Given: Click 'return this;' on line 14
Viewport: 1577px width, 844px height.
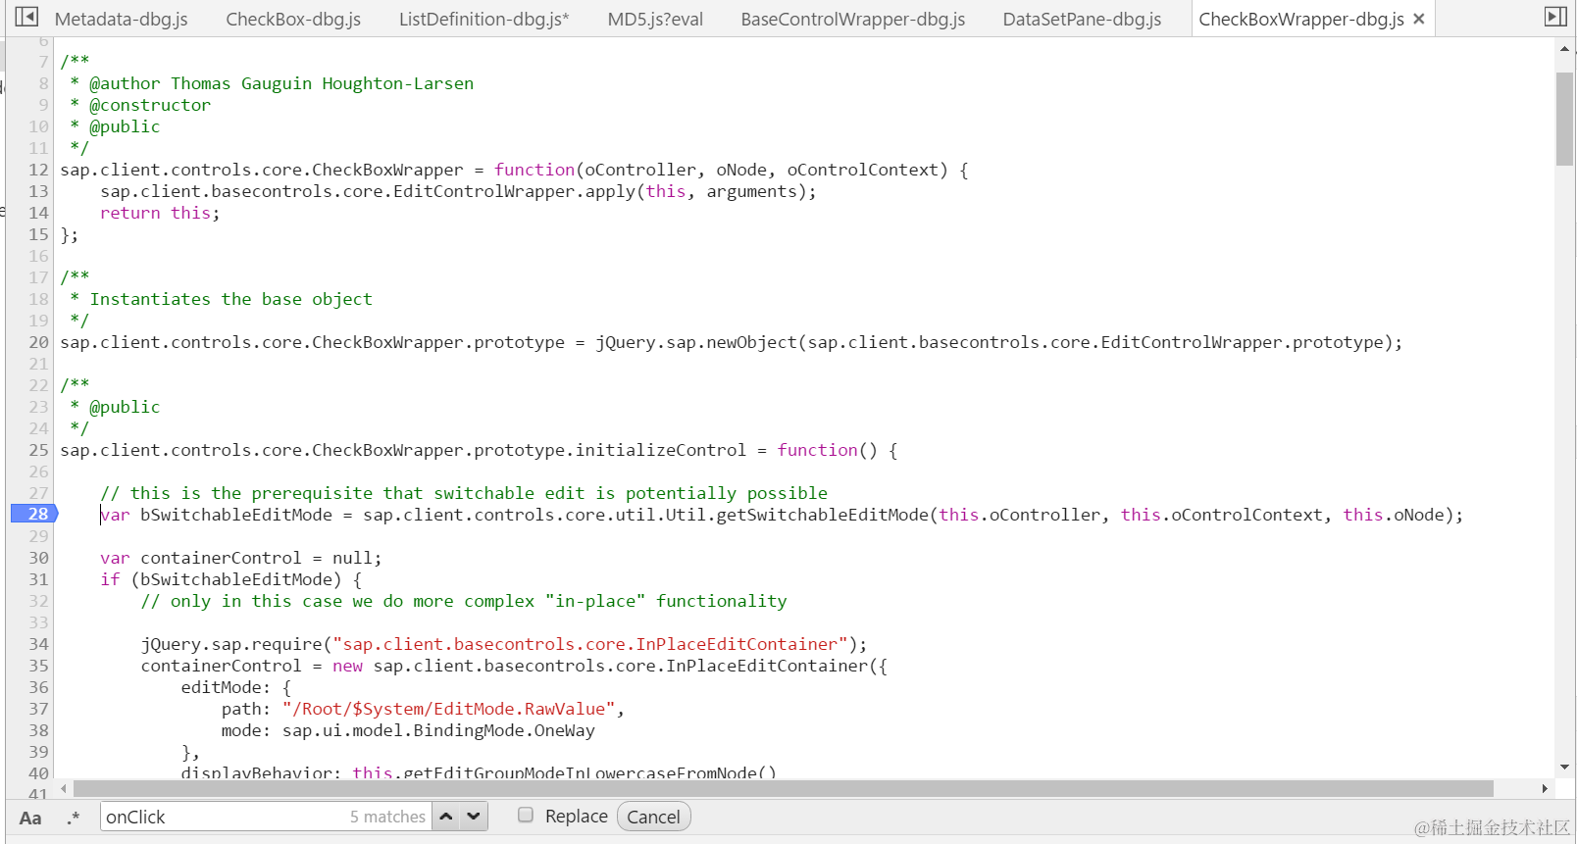Looking at the screenshot, I should click(x=160, y=213).
